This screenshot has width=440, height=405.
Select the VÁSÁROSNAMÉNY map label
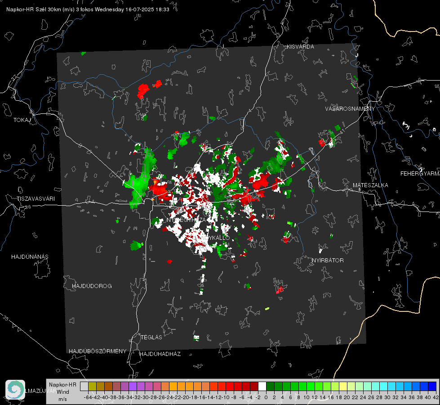[x=350, y=108]
